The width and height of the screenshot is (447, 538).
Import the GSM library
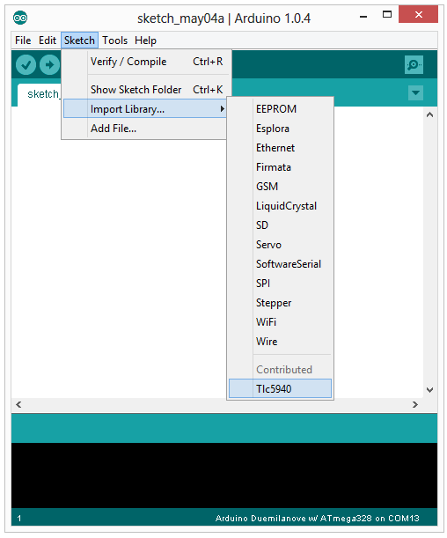[280, 187]
